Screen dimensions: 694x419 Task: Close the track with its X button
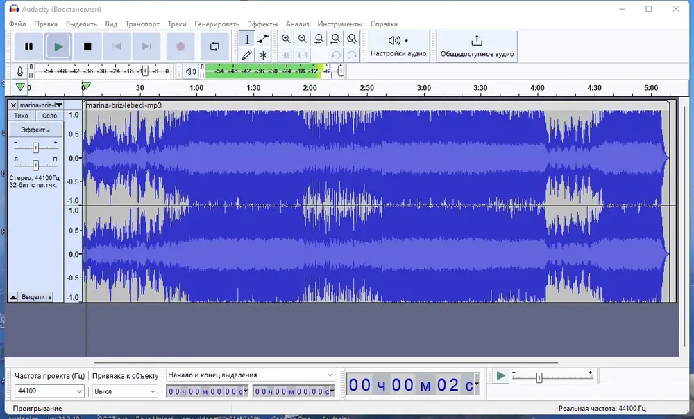13,105
